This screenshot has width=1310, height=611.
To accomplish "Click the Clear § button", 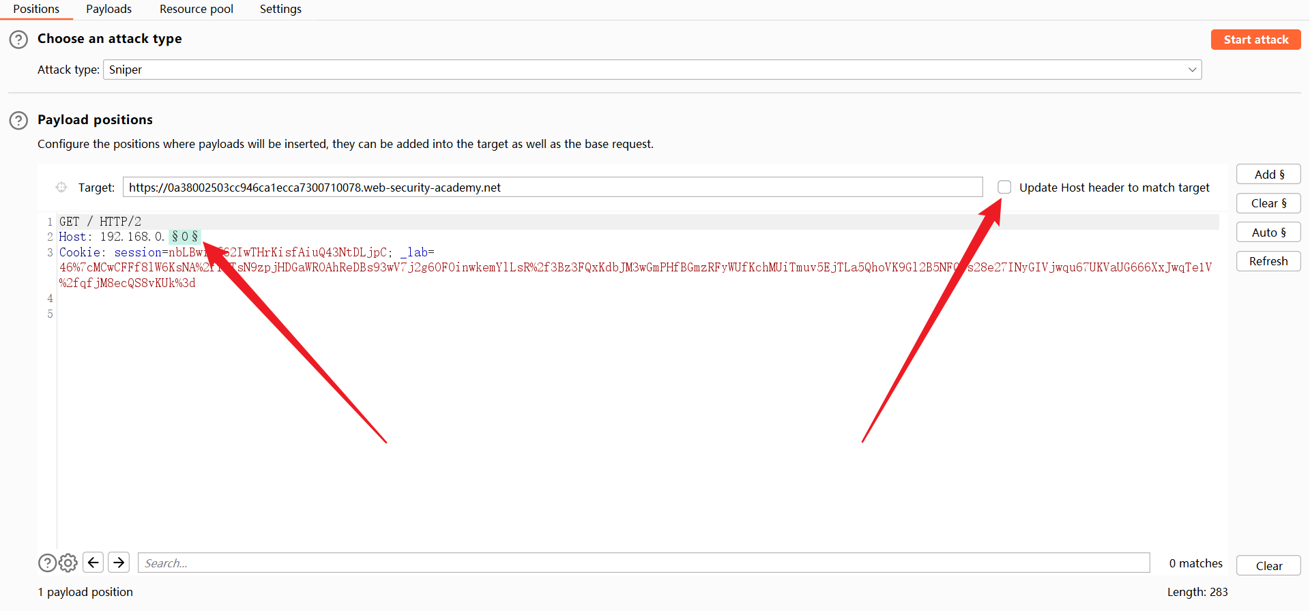I will pos(1268,203).
